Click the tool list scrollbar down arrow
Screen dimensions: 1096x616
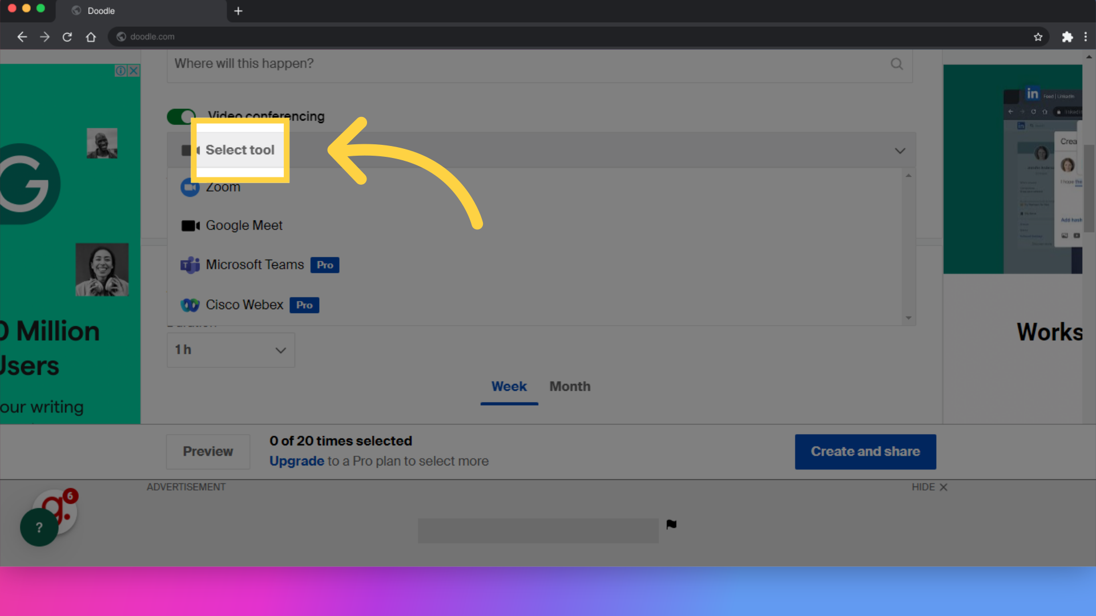[x=908, y=318]
